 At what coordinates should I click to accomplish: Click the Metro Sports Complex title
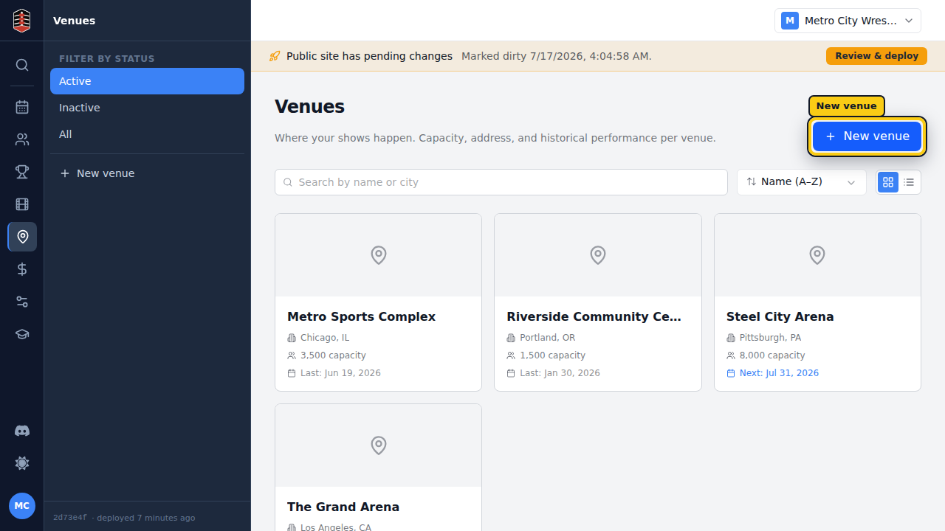[361, 316]
